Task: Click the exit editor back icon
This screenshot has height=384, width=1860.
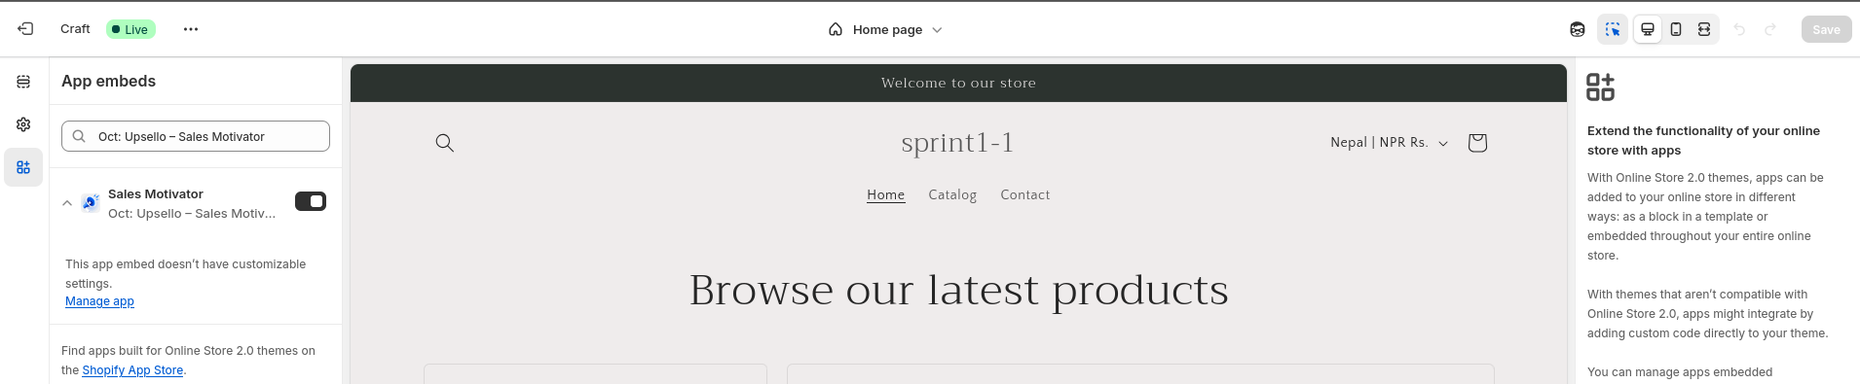Action: tap(25, 29)
